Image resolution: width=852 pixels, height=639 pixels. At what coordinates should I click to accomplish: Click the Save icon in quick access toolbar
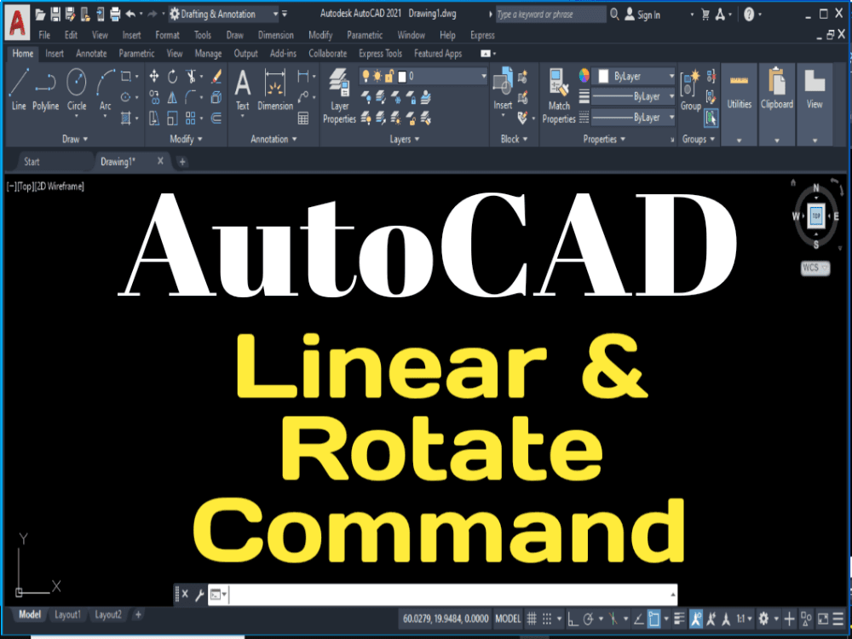(55, 14)
